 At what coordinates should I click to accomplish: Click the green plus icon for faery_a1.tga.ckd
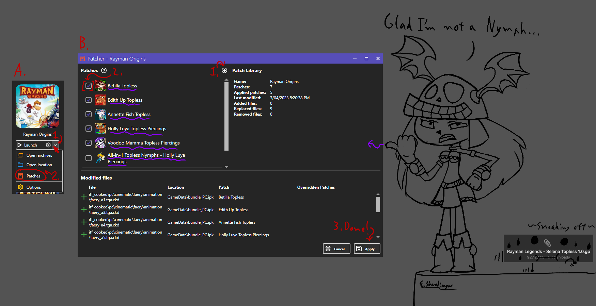coord(84,197)
